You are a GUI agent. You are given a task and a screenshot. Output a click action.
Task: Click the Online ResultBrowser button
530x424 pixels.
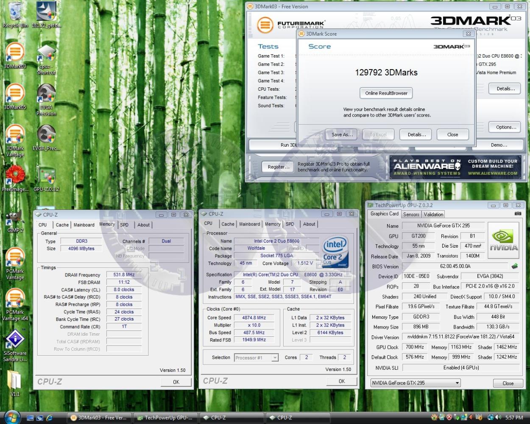[386, 93]
